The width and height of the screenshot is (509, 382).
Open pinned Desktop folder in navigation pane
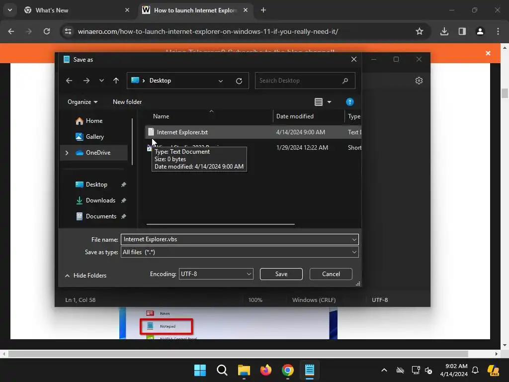(x=96, y=185)
